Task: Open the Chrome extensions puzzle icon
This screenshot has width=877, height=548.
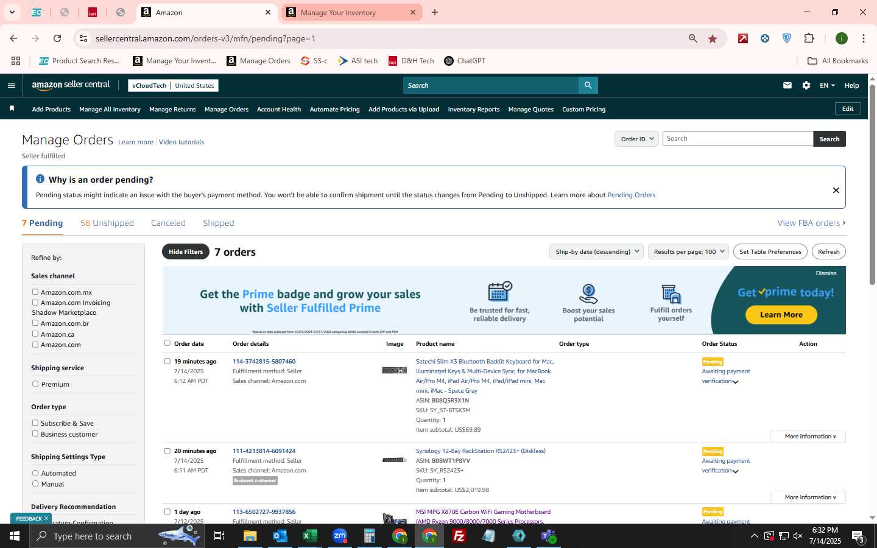Action: coord(809,38)
